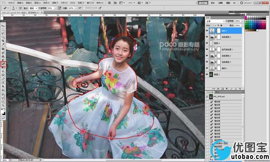This screenshot has height=162, width=270.
Task: Open the CS Live button
Action: pyautogui.click(x=246, y=3)
